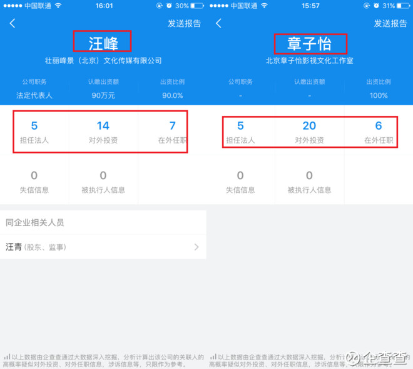Open 章子怡's 6 在外任职 list
The width and height of the screenshot is (413, 369).
(x=379, y=132)
